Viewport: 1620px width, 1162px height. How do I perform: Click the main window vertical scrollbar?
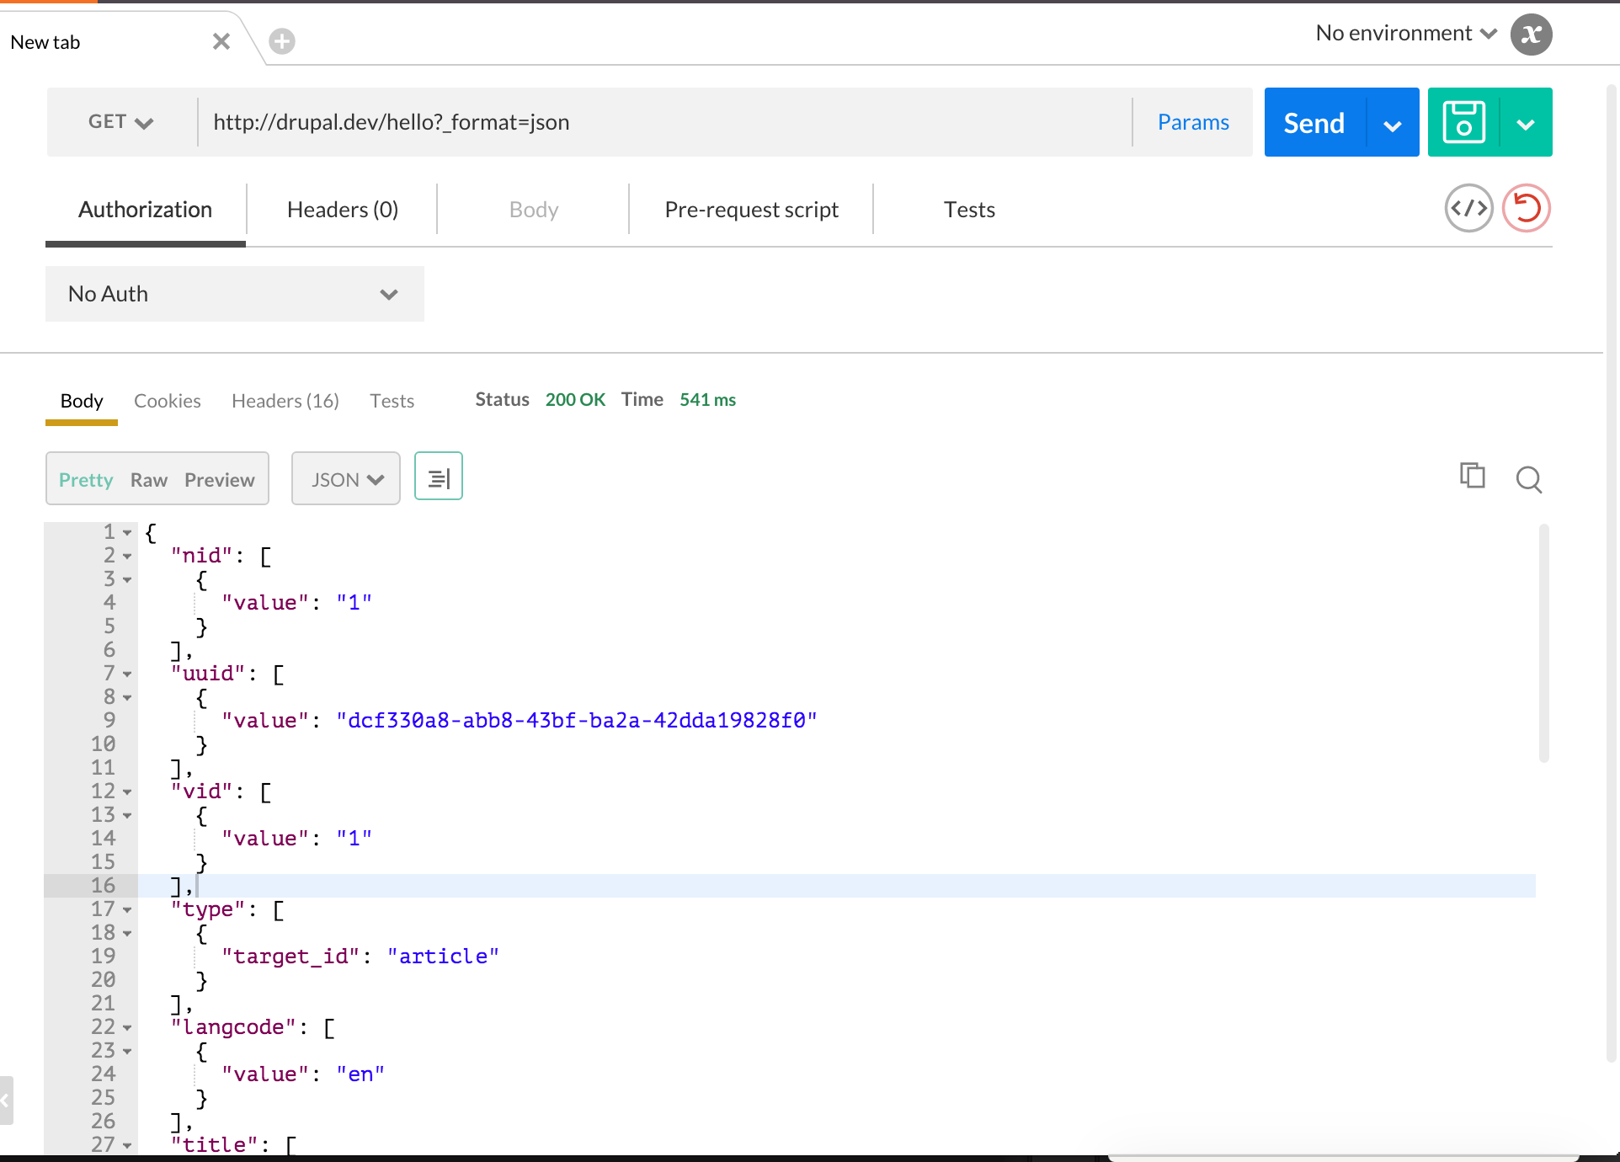pyautogui.click(x=1612, y=573)
